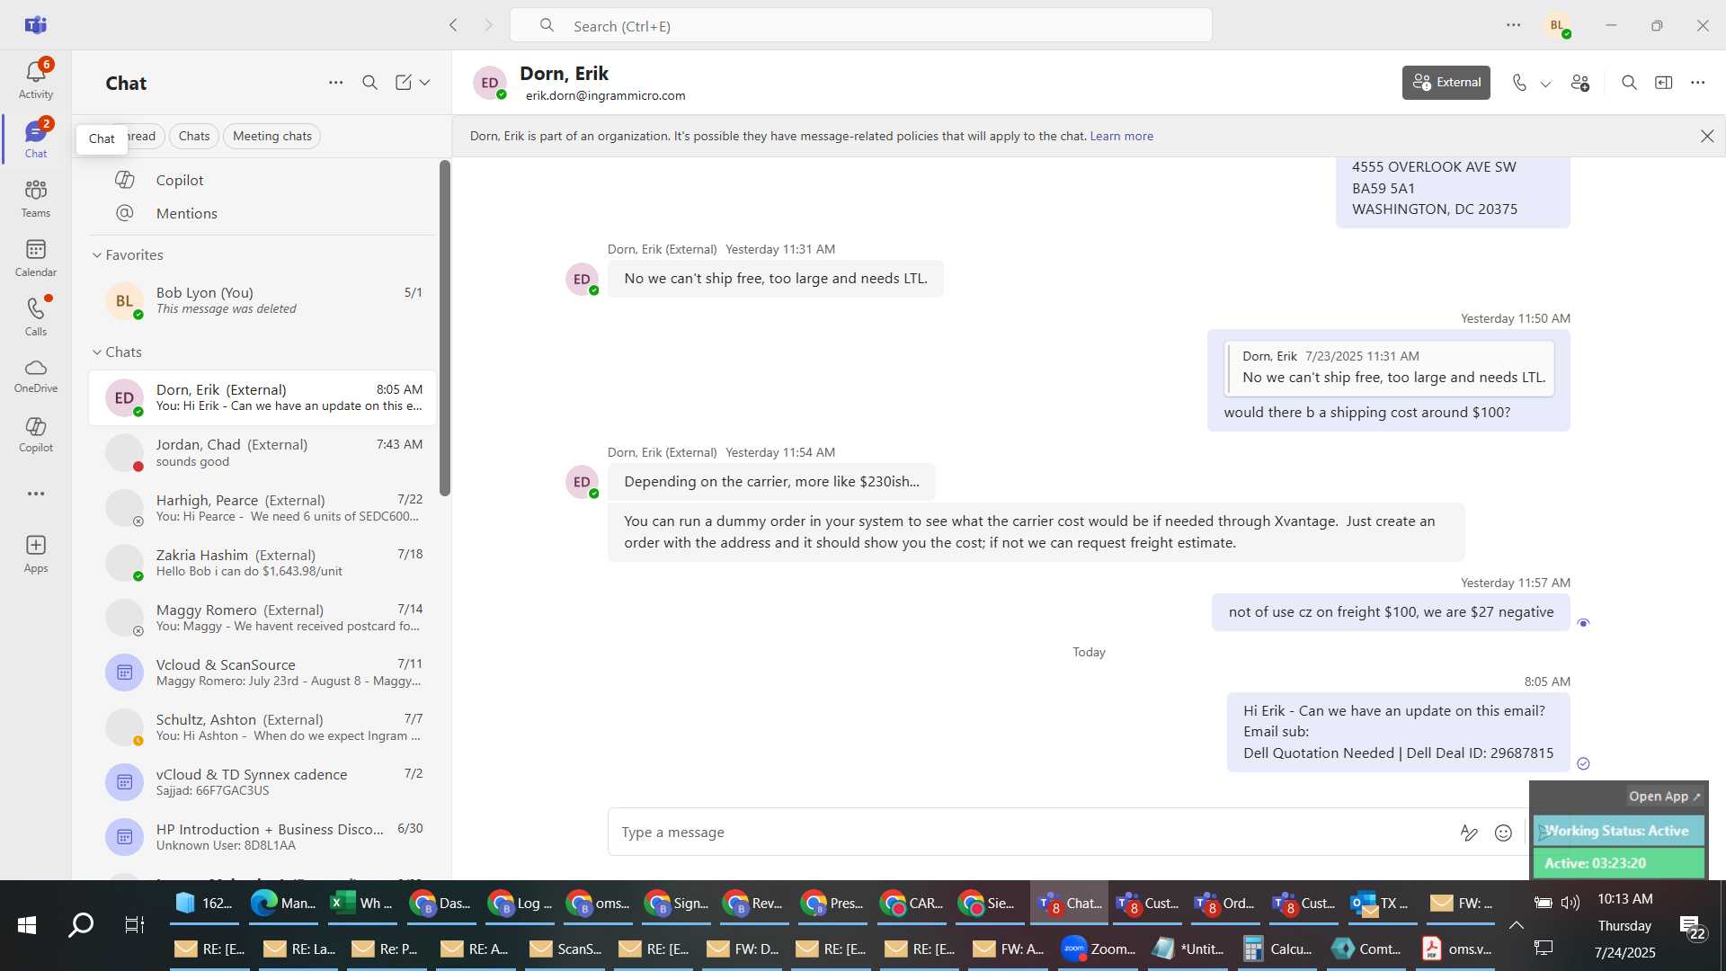Expand new chat options dropdown arrow

[x=425, y=83]
